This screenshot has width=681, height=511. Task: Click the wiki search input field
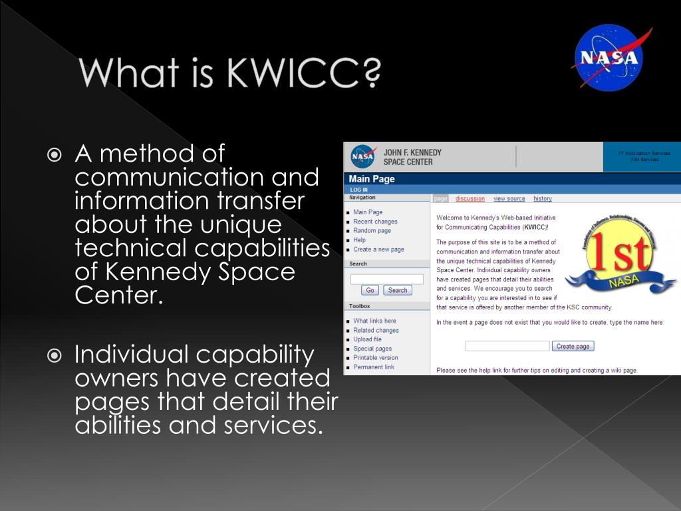click(386, 279)
